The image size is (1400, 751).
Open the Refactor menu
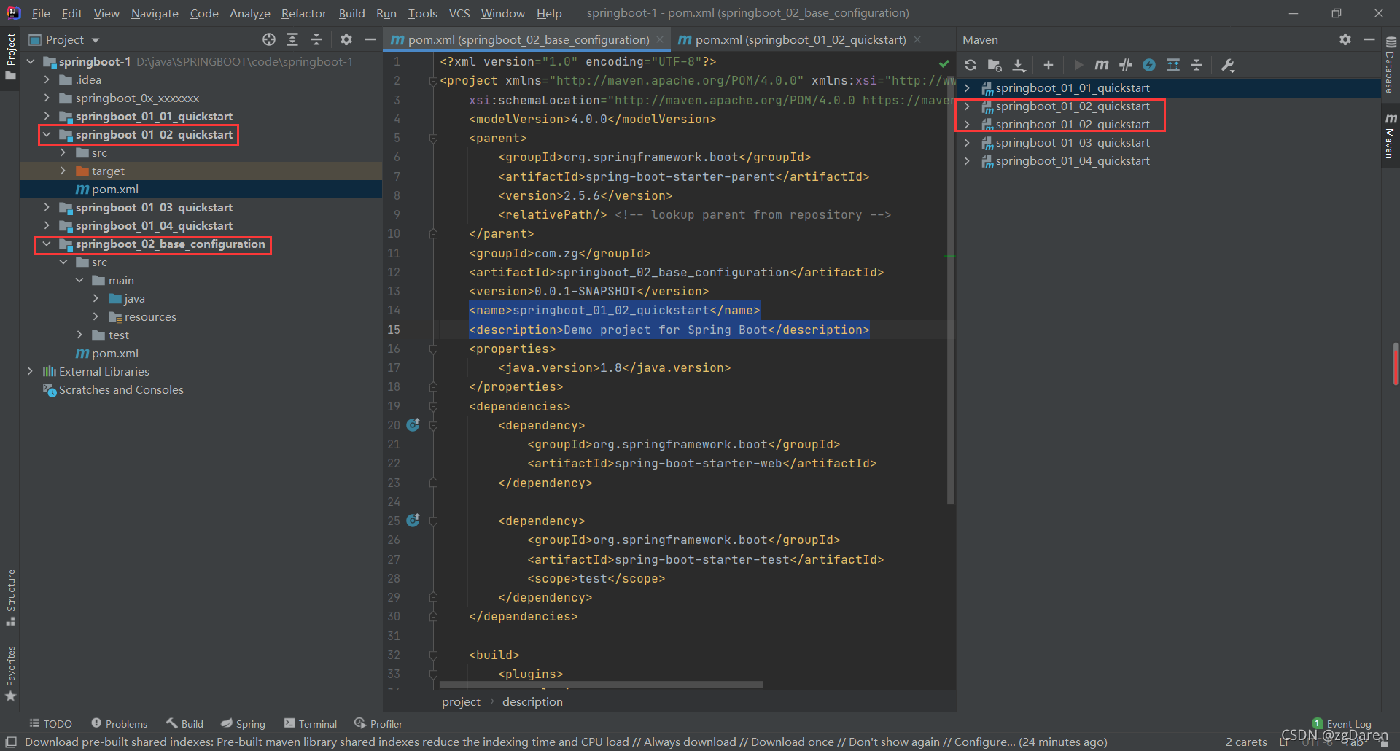[303, 13]
